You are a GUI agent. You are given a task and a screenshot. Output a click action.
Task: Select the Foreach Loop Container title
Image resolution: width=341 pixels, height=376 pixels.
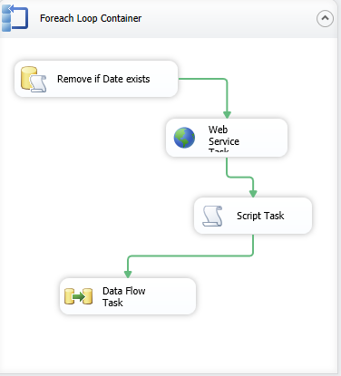point(91,18)
